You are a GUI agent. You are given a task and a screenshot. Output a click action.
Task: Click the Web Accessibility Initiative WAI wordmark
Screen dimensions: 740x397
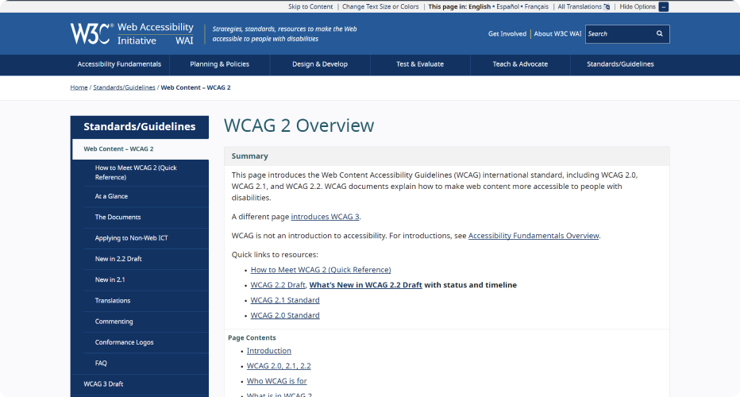coord(156,33)
